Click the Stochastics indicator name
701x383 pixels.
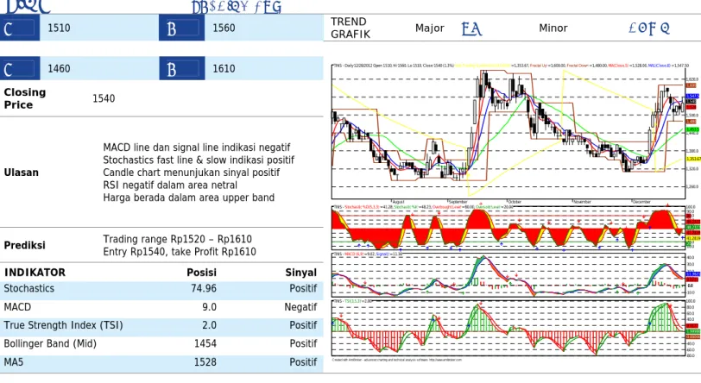coord(29,289)
